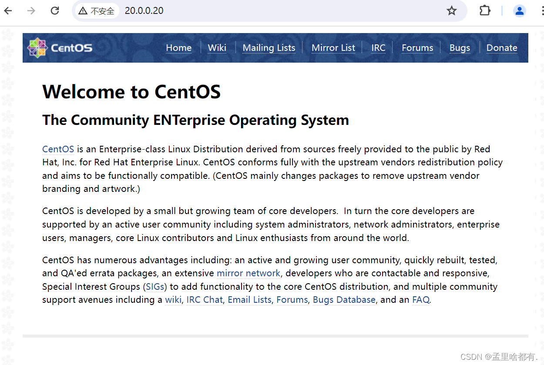Reload the page with refresh icon
This screenshot has width=544, height=365.
tap(55, 11)
